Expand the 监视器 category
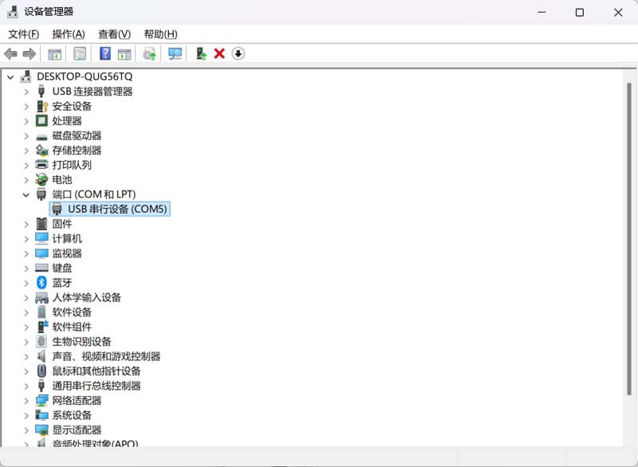Viewport: 638px width, 467px height. (x=26, y=253)
